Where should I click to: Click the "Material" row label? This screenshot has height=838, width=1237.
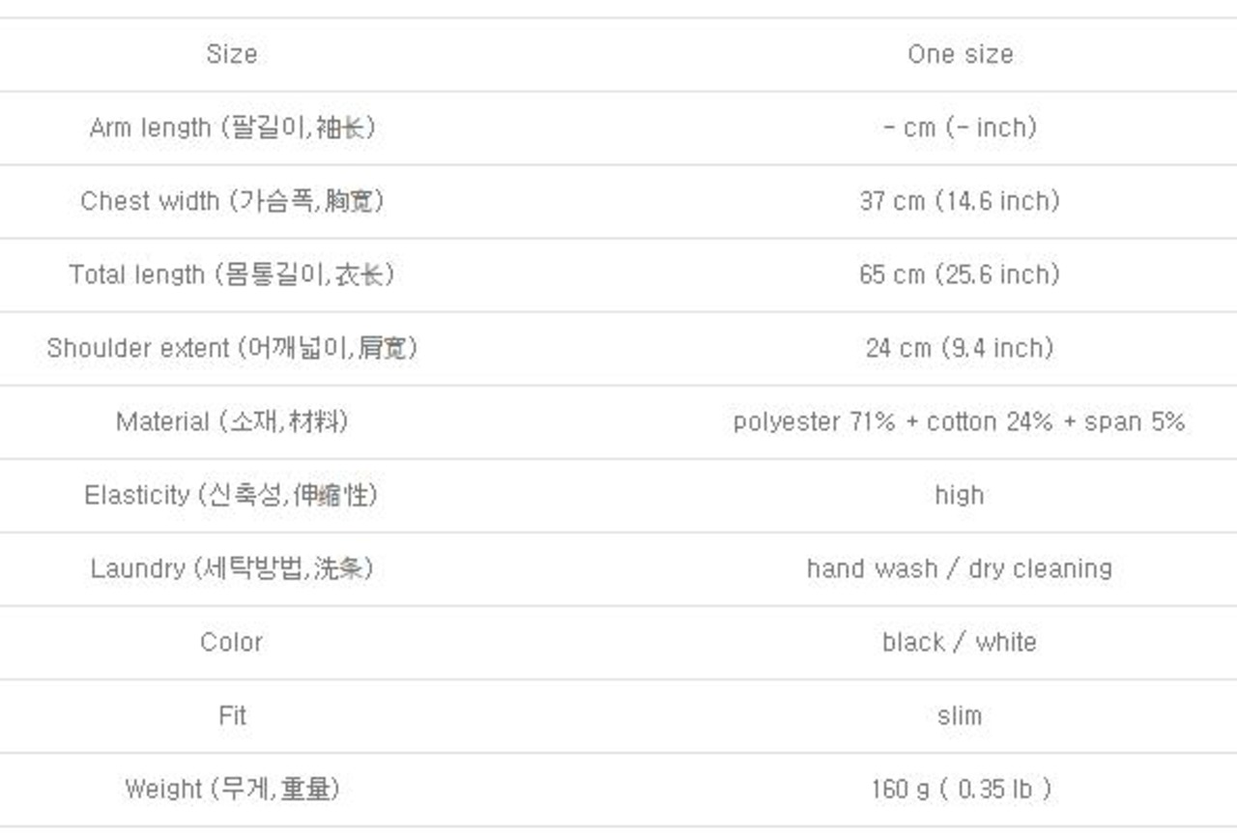231,421
